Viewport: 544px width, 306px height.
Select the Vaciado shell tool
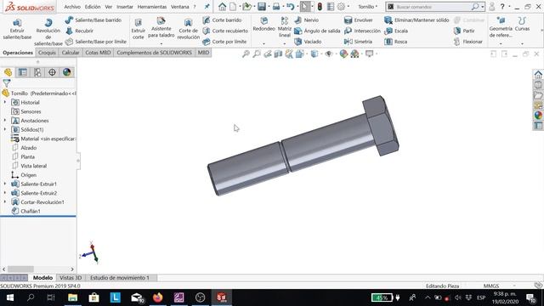(x=308, y=42)
